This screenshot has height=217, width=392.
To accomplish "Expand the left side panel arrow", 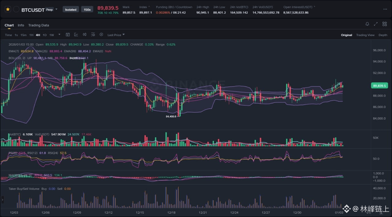I will point(2,200).
